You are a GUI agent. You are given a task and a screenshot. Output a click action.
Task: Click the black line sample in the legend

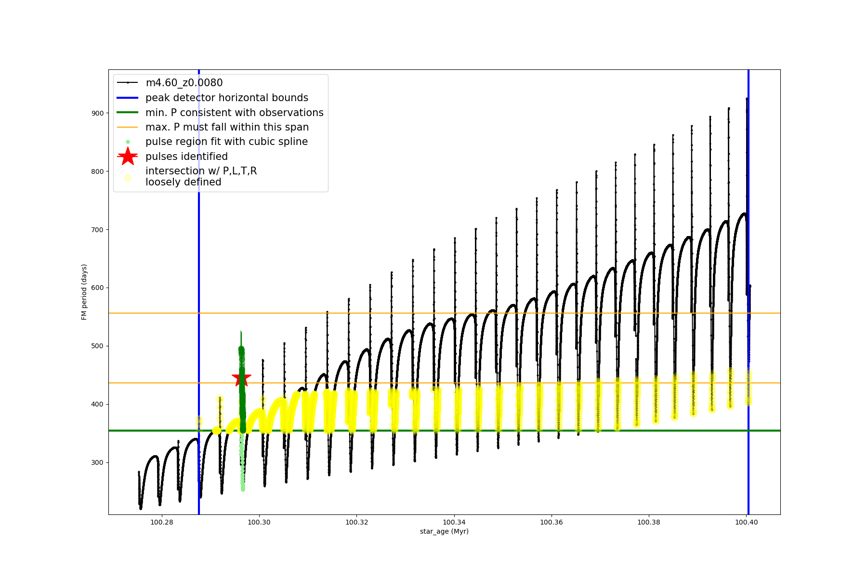click(128, 83)
